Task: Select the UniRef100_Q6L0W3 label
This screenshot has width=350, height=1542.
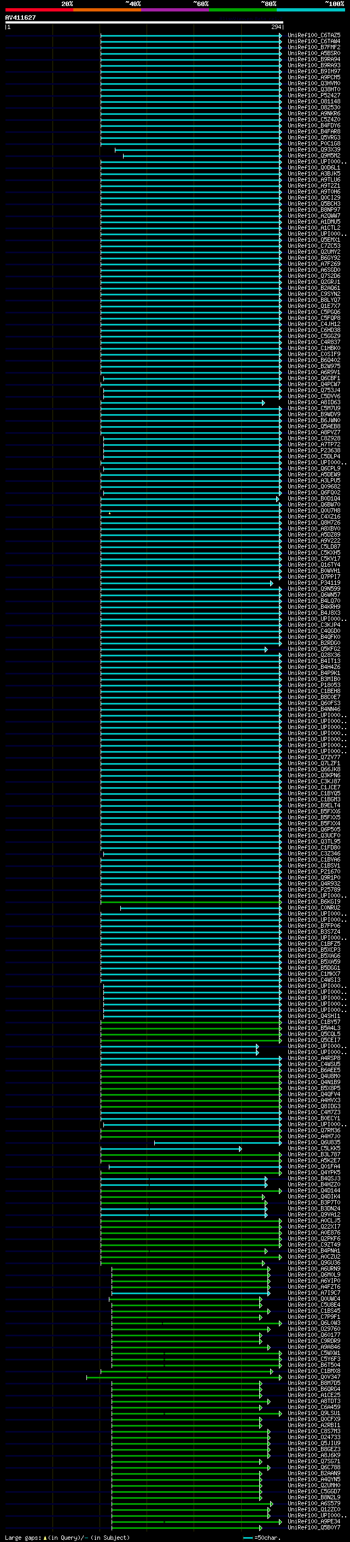Action: [314, 1323]
